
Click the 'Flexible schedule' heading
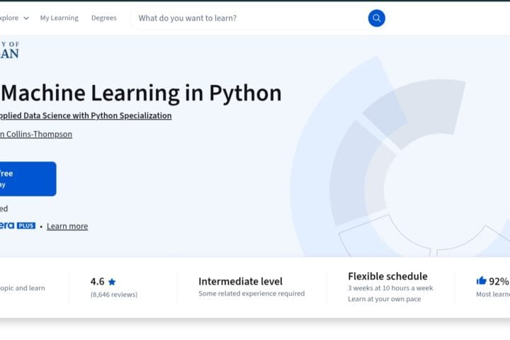[387, 276]
